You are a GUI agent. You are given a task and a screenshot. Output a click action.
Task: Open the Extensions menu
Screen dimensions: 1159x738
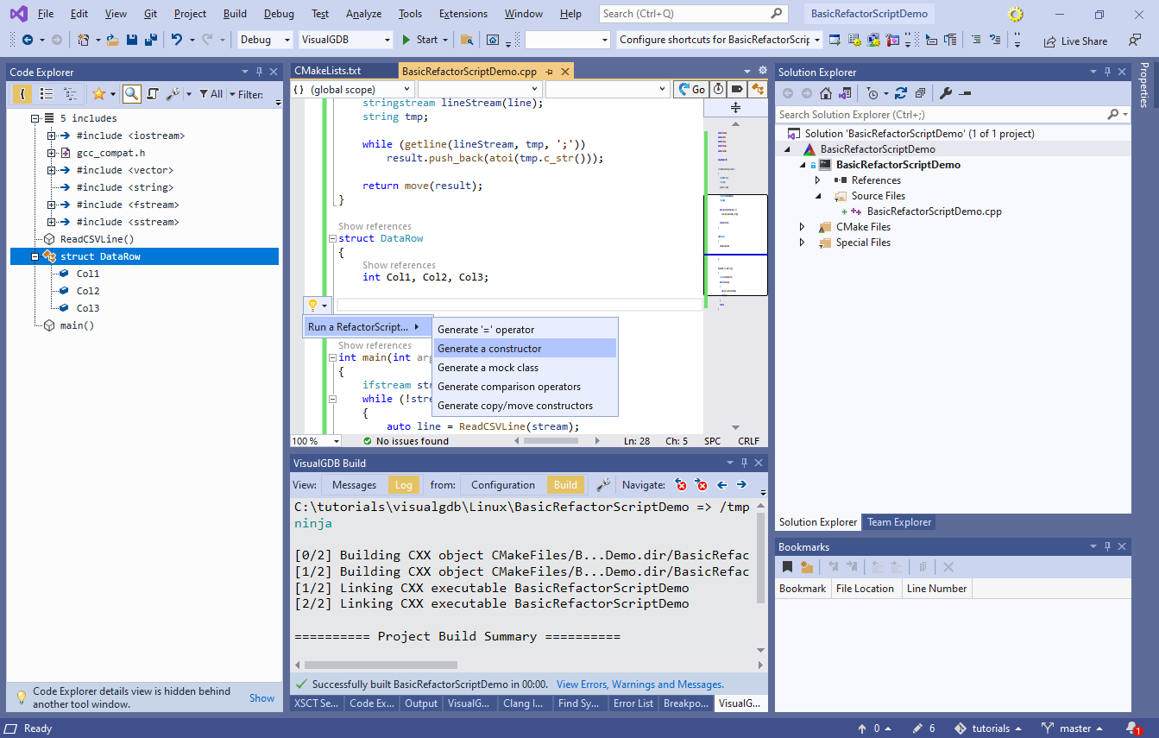click(463, 14)
